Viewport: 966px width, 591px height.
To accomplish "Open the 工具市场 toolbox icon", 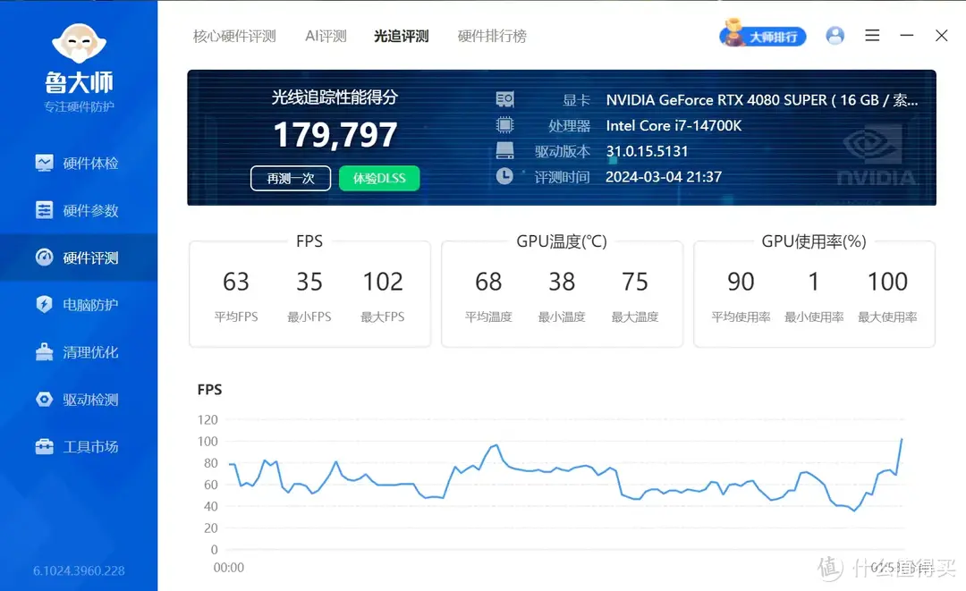I will pyautogui.click(x=47, y=447).
